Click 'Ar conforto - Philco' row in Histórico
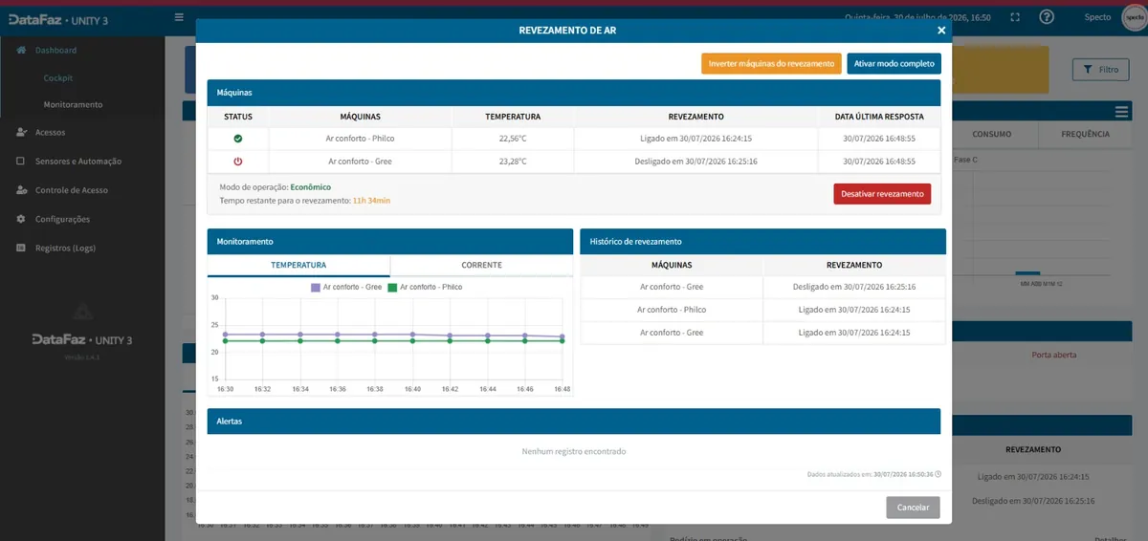The height and width of the screenshot is (541, 1148). tap(763, 310)
